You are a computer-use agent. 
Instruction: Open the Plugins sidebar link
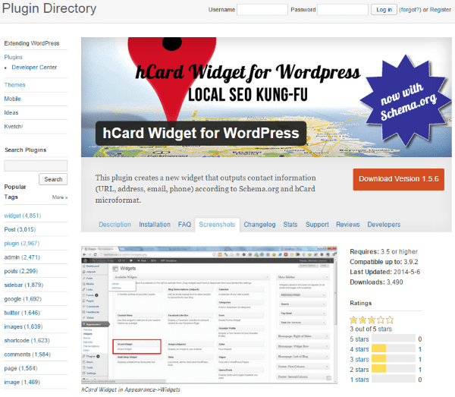click(x=14, y=57)
